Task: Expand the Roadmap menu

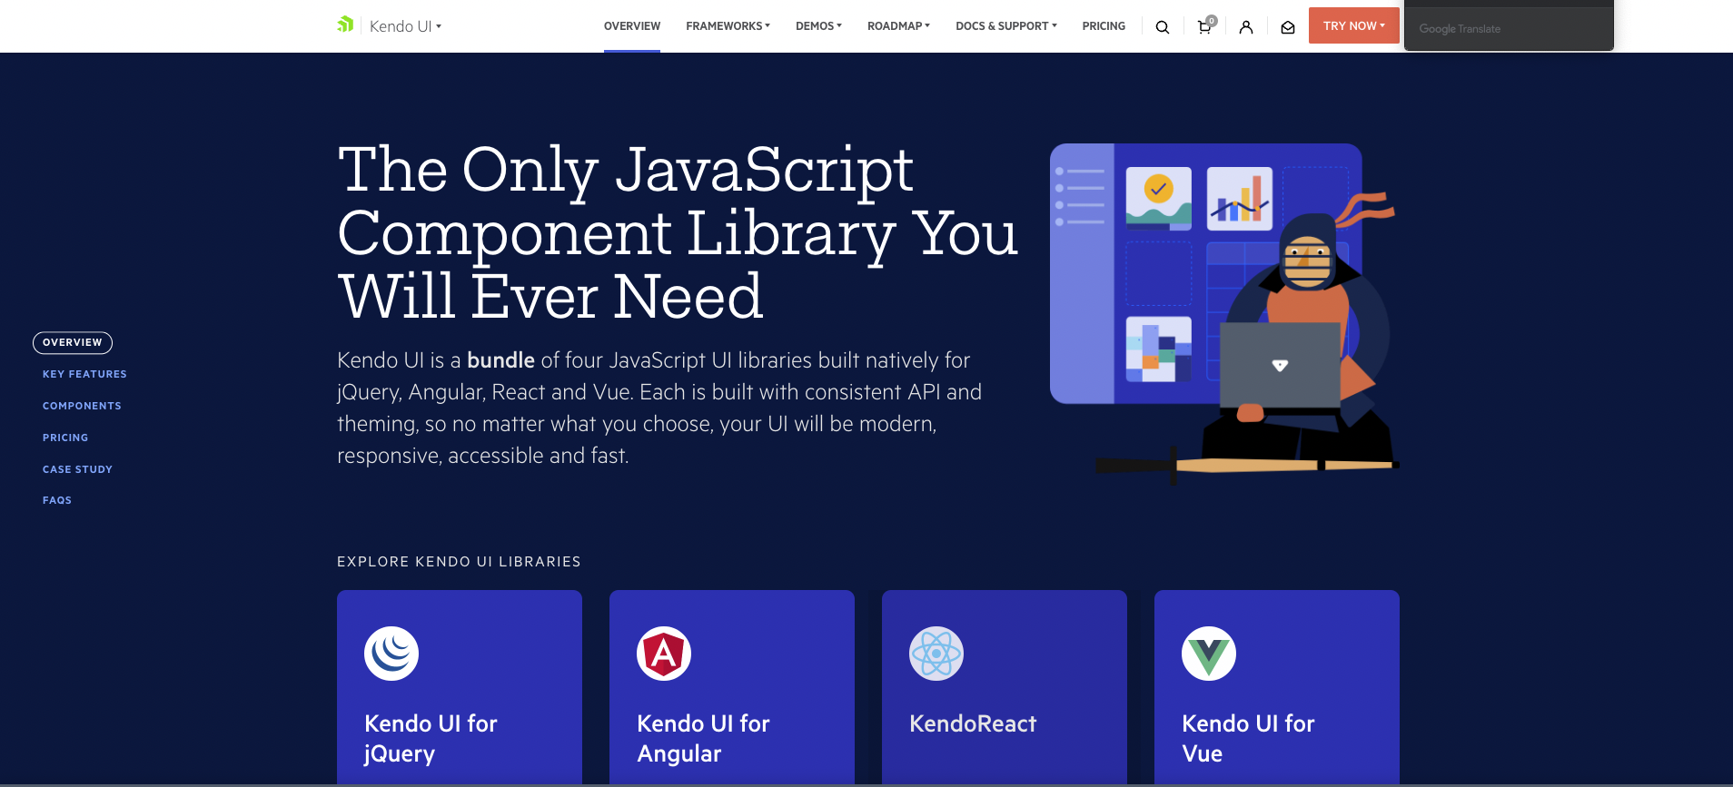Action: (x=898, y=26)
